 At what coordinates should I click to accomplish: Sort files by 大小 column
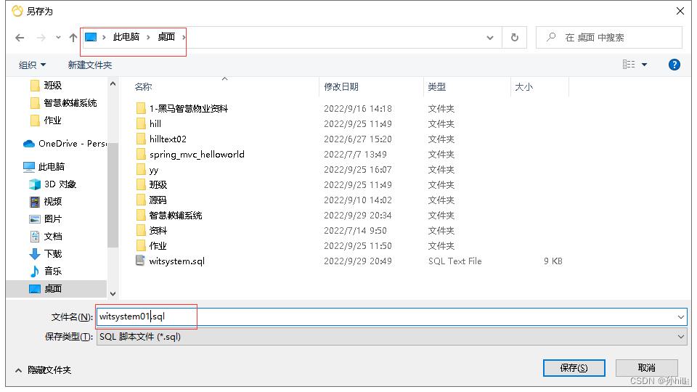523,86
